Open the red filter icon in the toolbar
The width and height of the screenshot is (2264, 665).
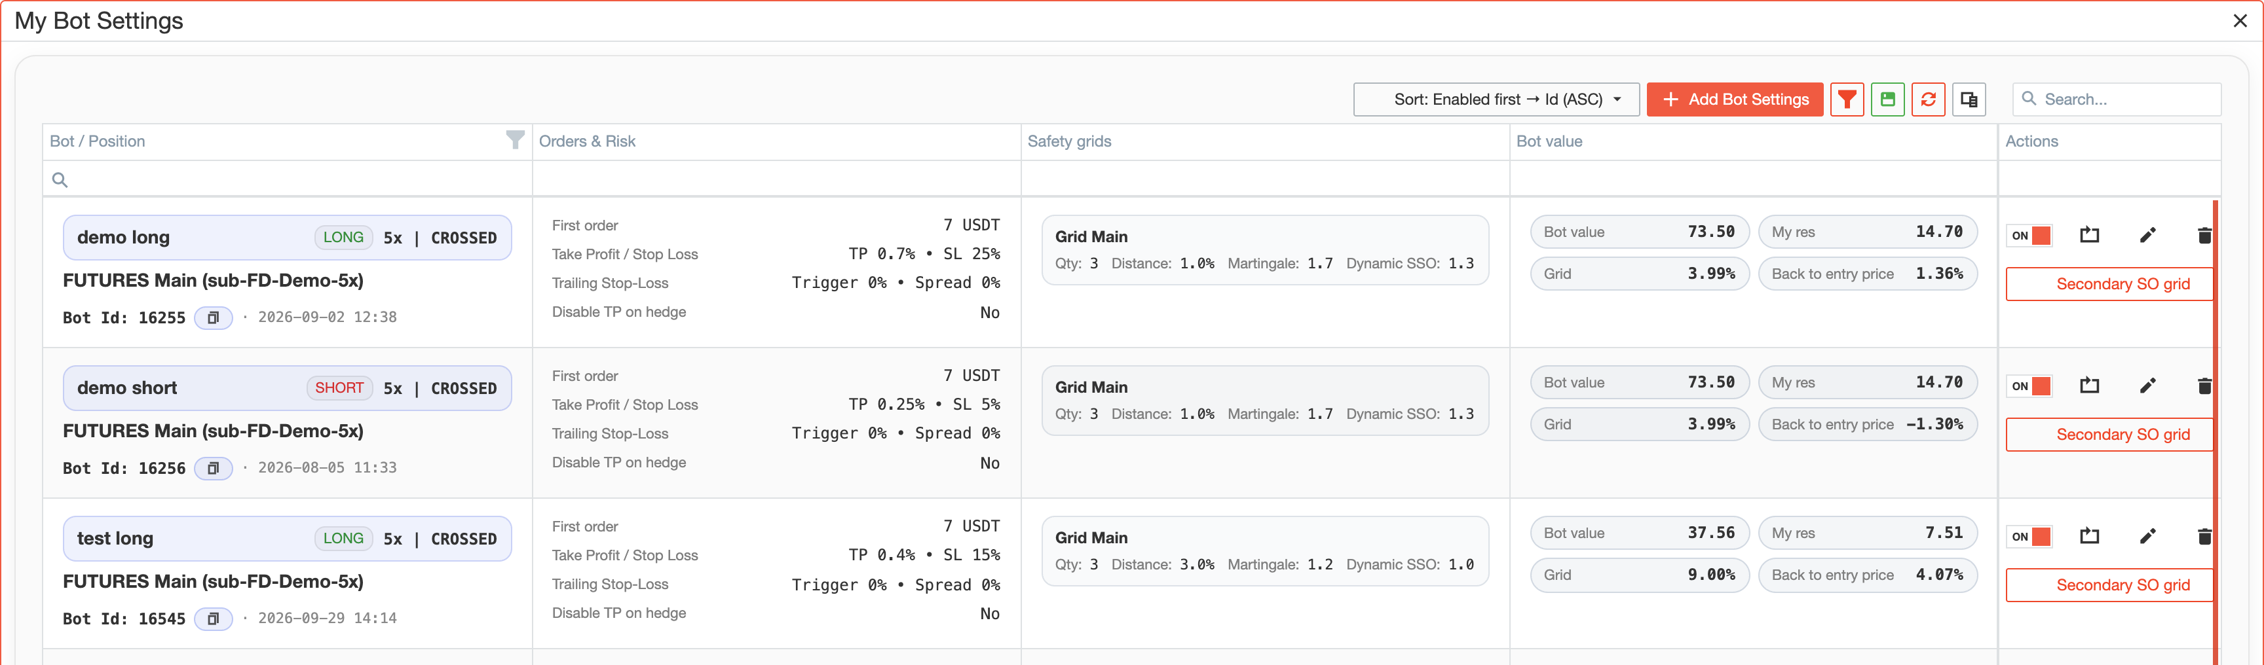pos(1847,99)
